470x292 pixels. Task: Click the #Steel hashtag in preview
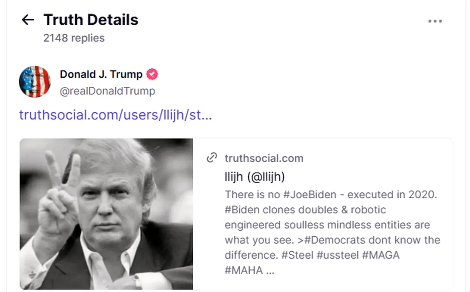click(296, 255)
